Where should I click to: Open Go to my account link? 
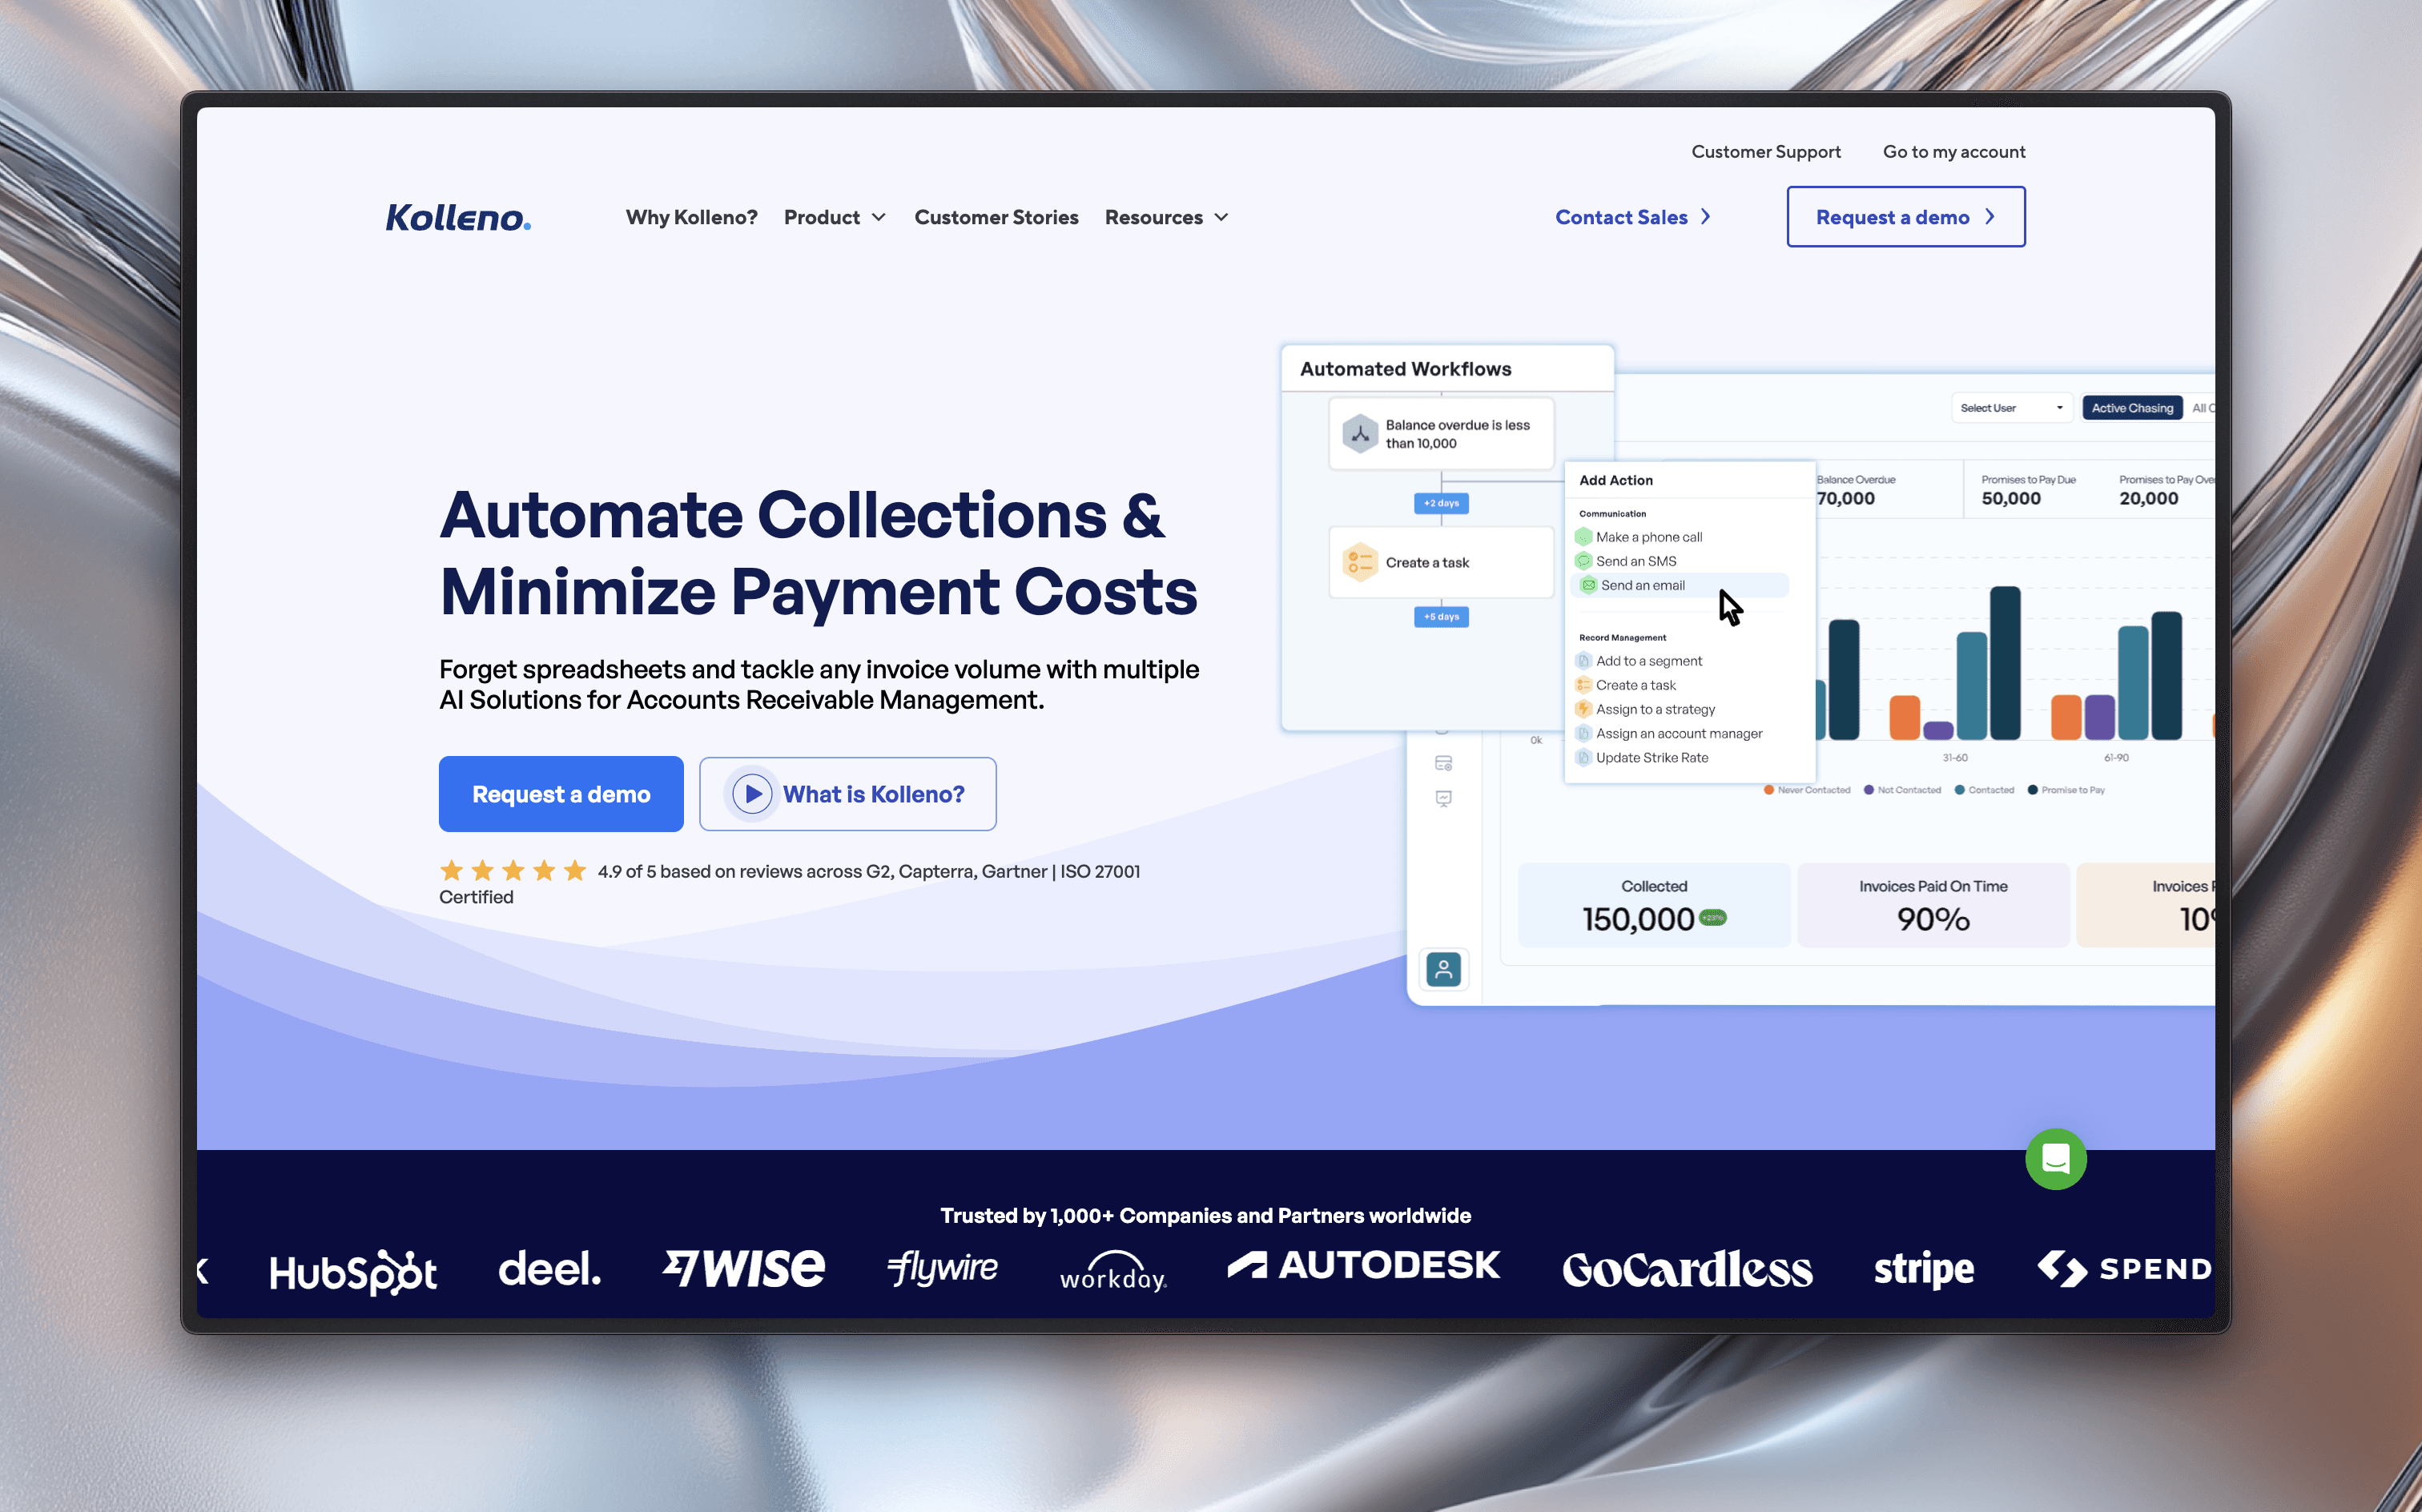click(1953, 151)
